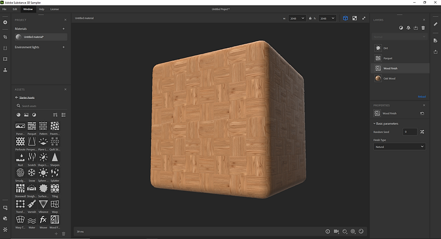441x239 pixels.
Task: Add a new material with plus
Action: coord(64,29)
